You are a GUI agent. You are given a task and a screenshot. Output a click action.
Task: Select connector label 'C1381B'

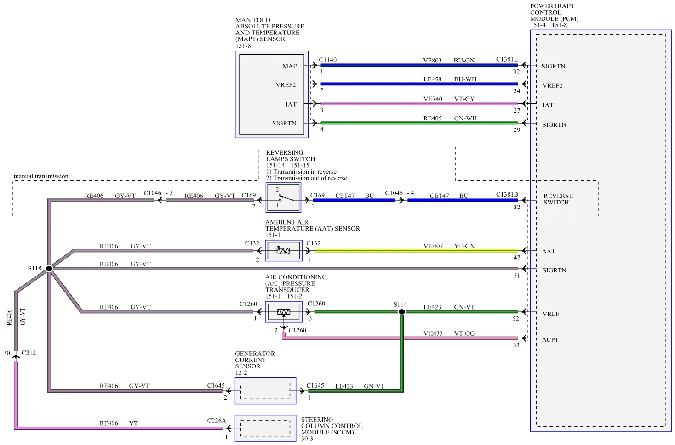click(x=507, y=194)
